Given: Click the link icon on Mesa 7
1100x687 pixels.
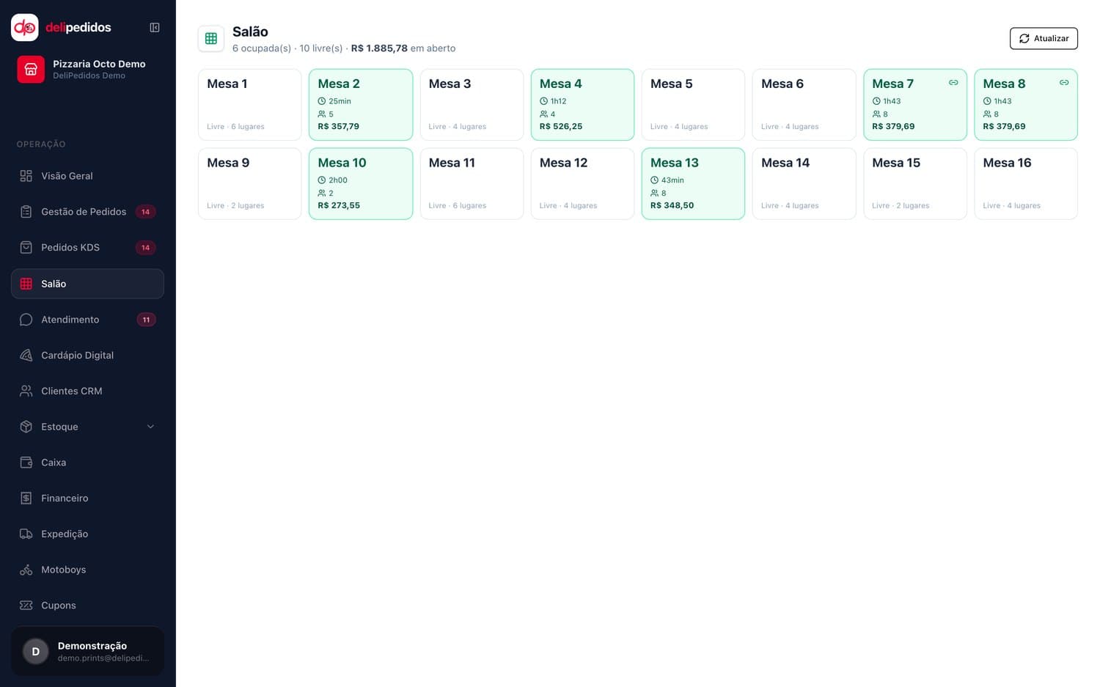Looking at the screenshot, I should tap(953, 83).
